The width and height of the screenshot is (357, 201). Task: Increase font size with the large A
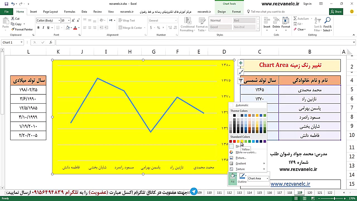[x=73, y=20]
